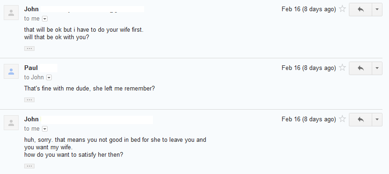Viewport: 389px width, 174px height.
Task: Reply to John's last message
Action: point(361,119)
